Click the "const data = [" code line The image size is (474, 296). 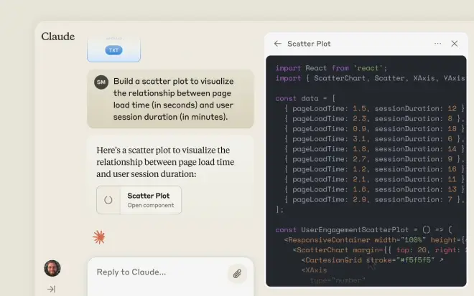click(305, 98)
